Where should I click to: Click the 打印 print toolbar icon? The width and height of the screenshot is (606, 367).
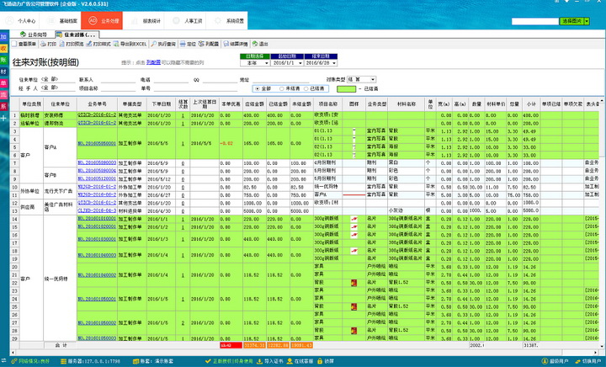49,43
